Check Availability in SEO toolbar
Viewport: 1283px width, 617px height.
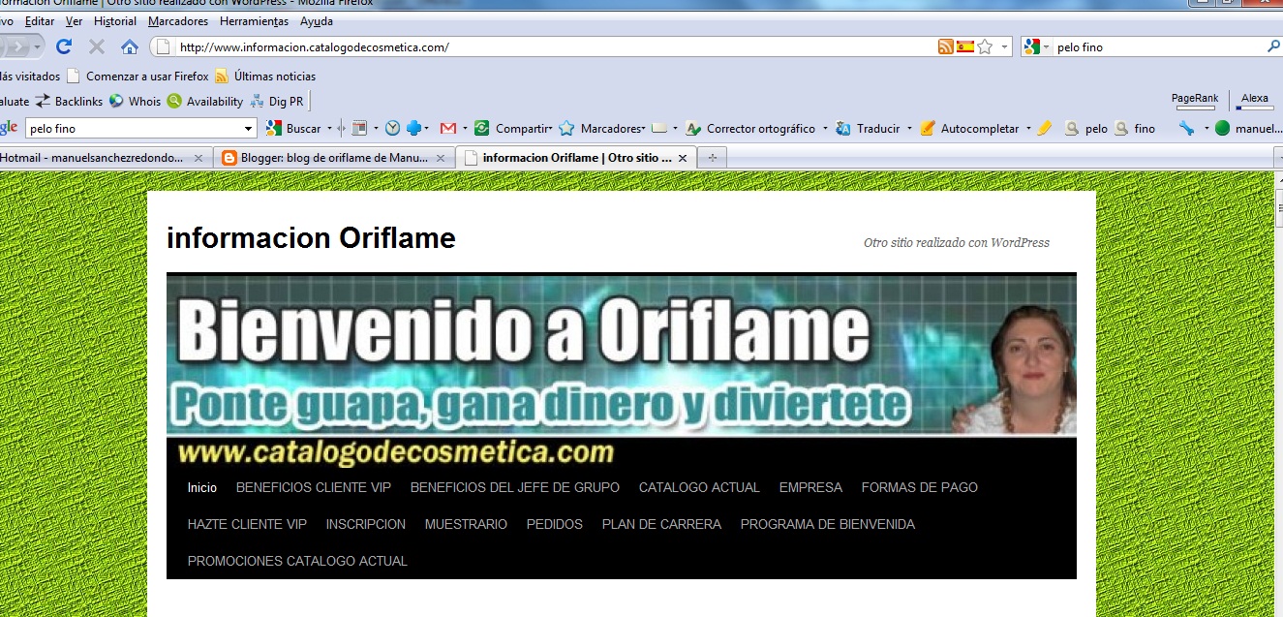pos(205,101)
